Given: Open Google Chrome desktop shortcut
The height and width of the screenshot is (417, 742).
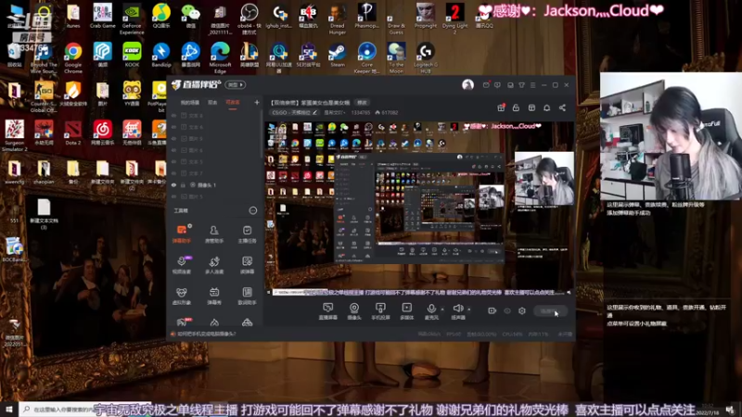Looking at the screenshot, I should coord(73,57).
